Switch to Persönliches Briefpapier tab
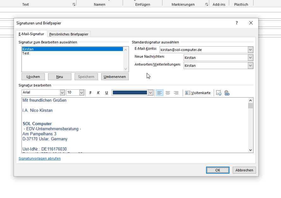This screenshot has height=198, width=281. (69, 34)
